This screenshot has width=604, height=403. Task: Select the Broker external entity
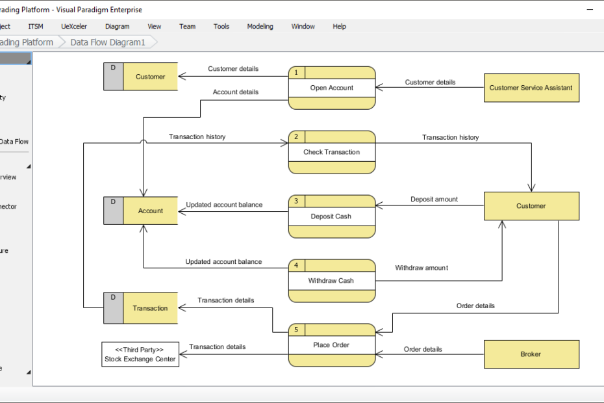pos(531,354)
